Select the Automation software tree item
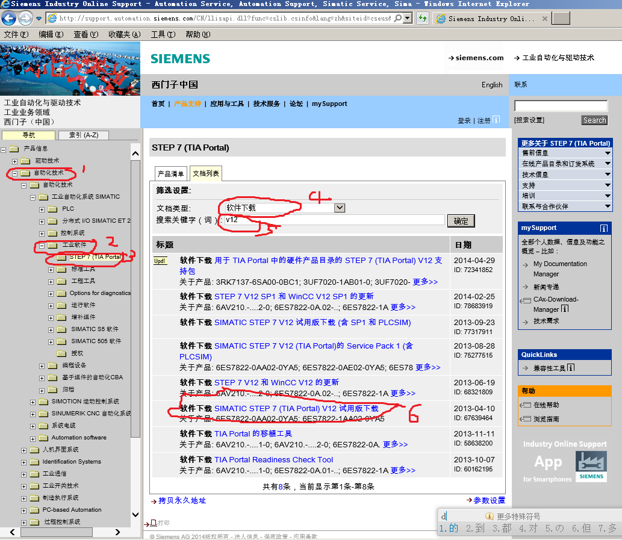This screenshot has height=540, width=622. tap(79, 438)
